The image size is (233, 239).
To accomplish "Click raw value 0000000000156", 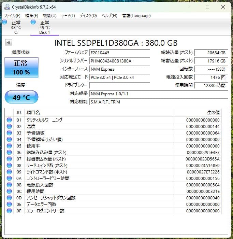I will click(203, 178).
